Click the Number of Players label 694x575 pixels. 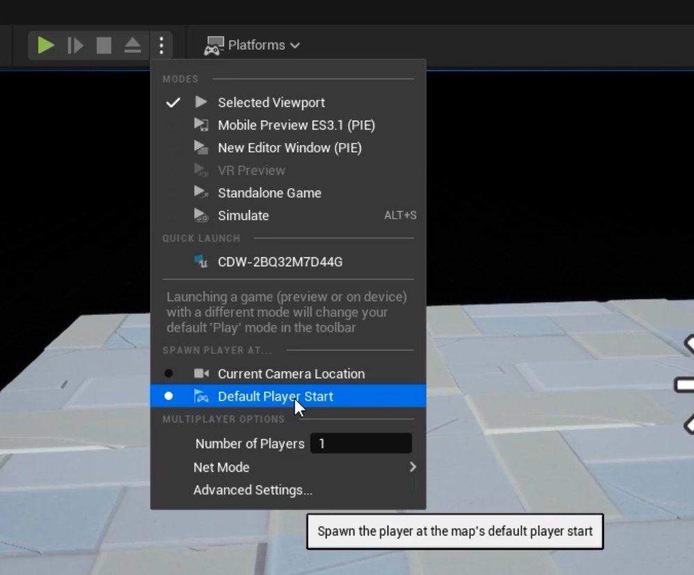point(250,444)
